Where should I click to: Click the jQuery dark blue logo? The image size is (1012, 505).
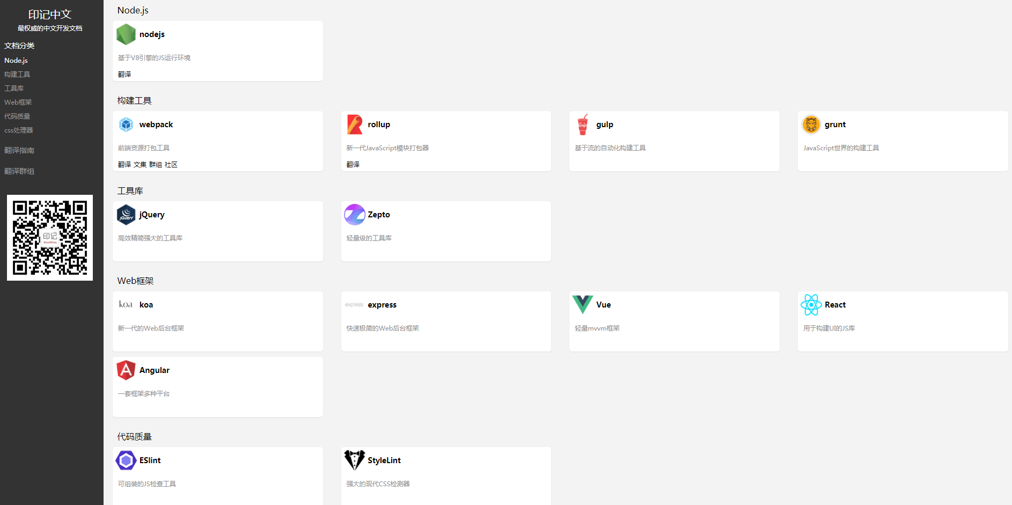pos(126,215)
